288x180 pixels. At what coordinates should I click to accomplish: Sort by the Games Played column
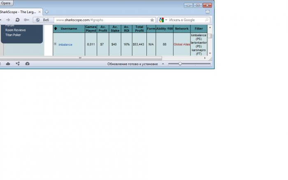click(x=91, y=29)
